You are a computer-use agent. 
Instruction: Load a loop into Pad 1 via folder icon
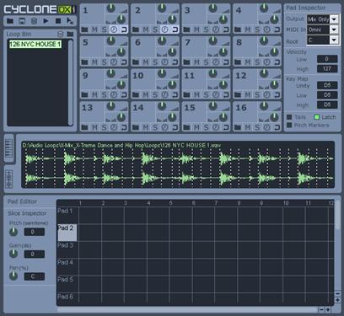pyautogui.click(x=84, y=29)
